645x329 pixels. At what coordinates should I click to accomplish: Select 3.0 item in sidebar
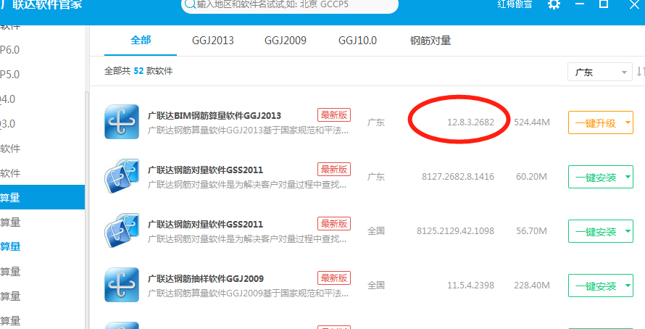click(7, 124)
